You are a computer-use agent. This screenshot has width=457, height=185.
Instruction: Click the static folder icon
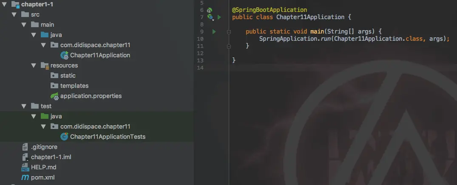click(x=54, y=76)
